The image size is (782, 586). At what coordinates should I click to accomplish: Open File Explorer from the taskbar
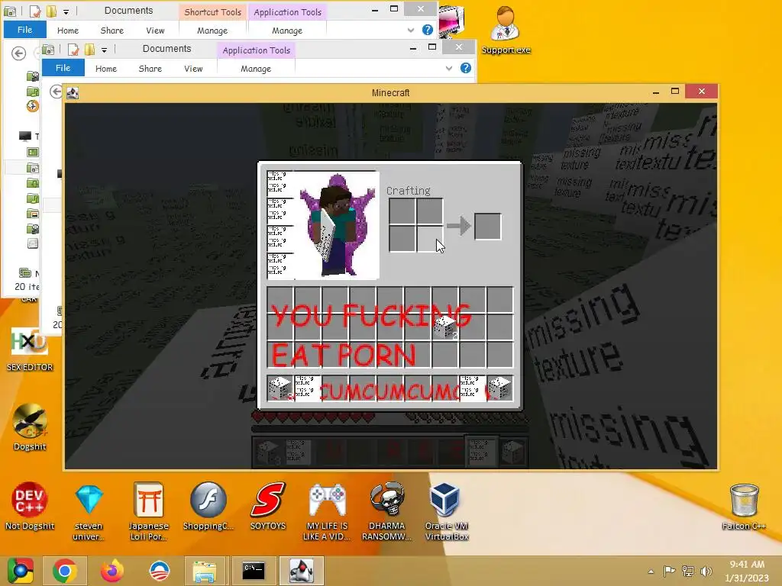pos(205,571)
